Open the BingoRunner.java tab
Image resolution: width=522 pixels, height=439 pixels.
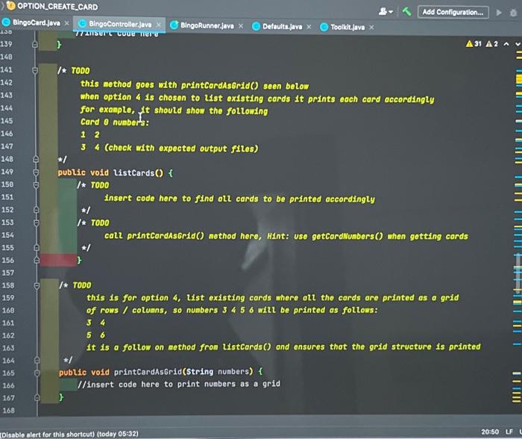point(207,25)
